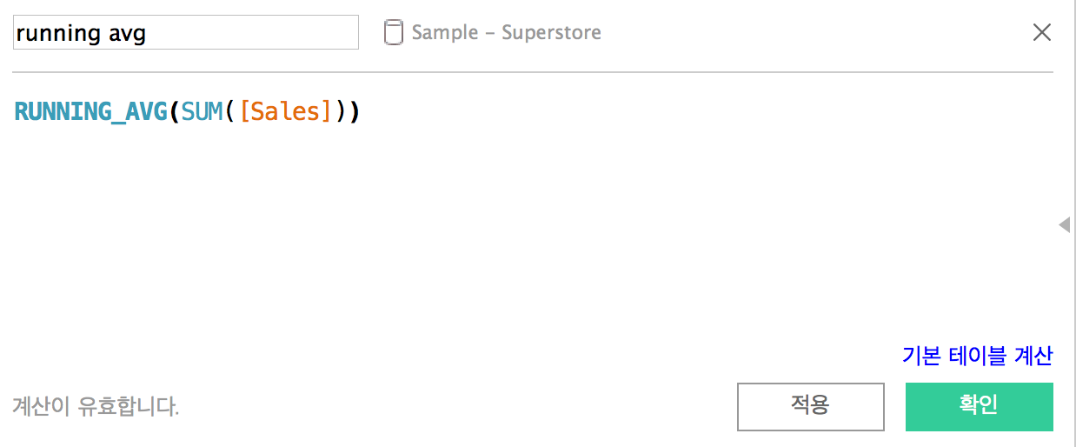This screenshot has height=447, width=1076.
Task: Click the Superstore word in header
Action: pyautogui.click(x=551, y=33)
